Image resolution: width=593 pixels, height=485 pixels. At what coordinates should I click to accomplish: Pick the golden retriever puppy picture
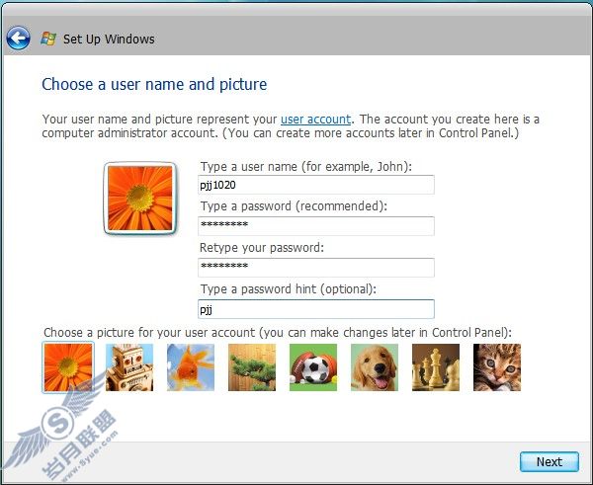tap(375, 367)
